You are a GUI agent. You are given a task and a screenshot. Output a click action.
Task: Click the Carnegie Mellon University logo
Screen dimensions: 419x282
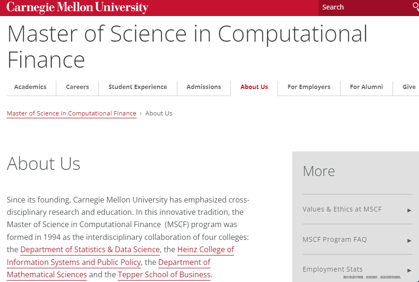(77, 7)
